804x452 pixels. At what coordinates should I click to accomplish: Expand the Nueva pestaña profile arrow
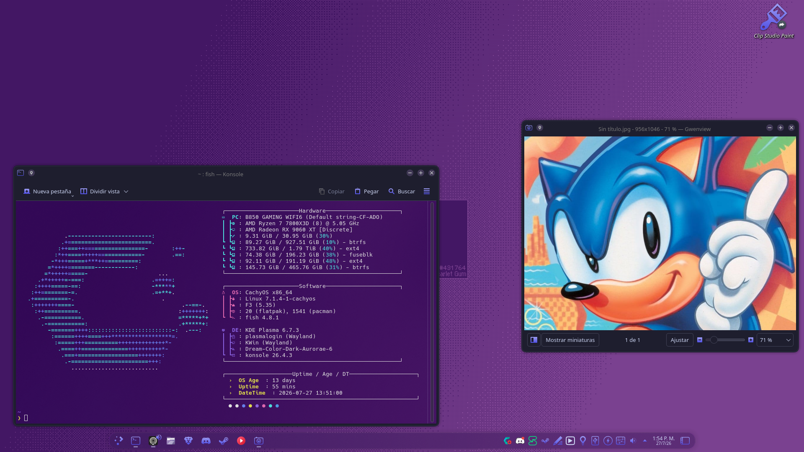tap(73, 195)
